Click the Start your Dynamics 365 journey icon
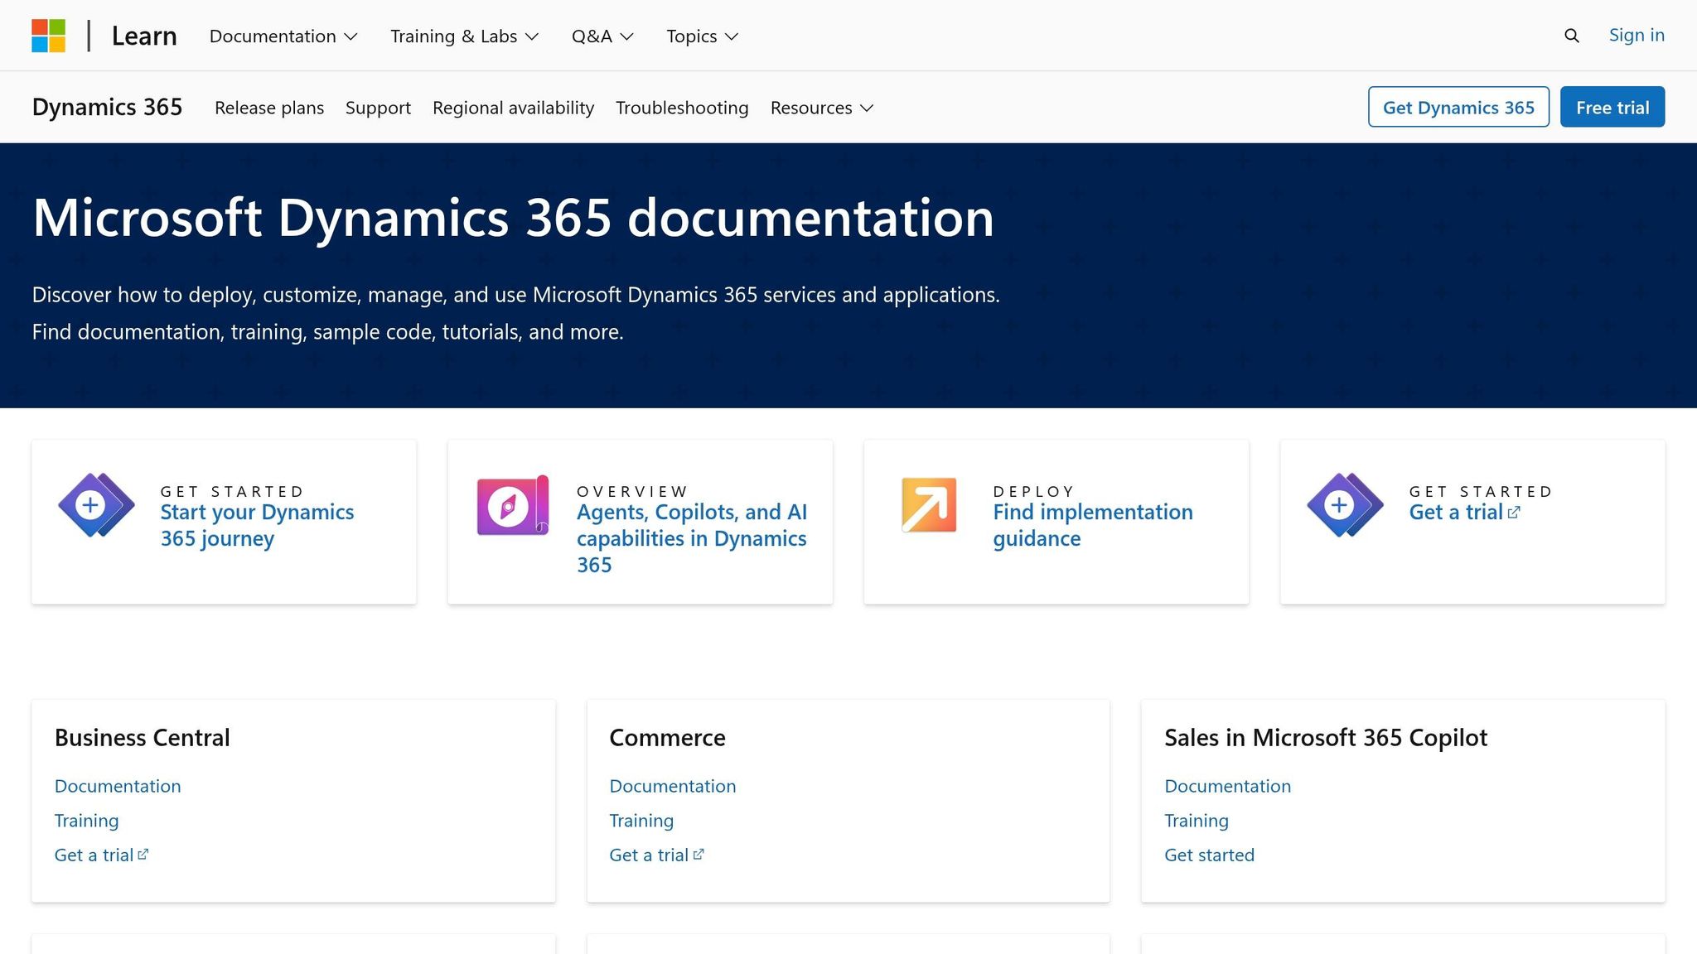Image resolution: width=1697 pixels, height=954 pixels. (x=96, y=505)
